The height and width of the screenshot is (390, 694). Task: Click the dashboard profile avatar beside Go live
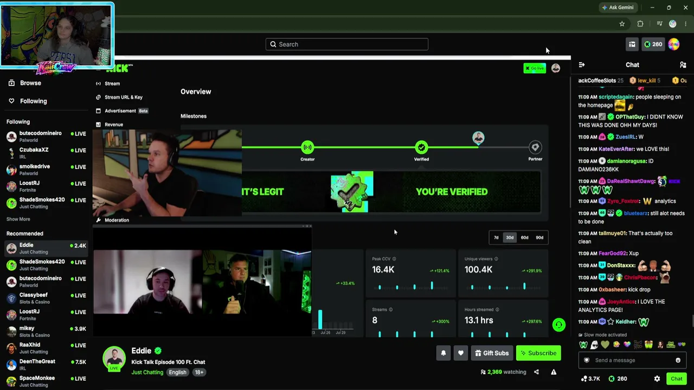[x=556, y=68]
